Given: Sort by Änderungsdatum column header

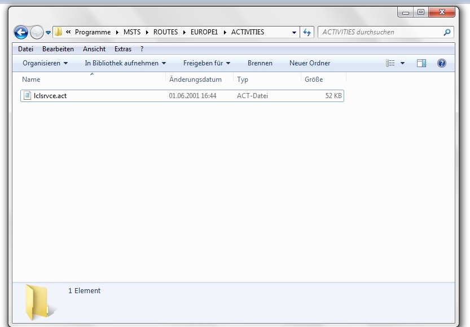Looking at the screenshot, I should (195, 79).
